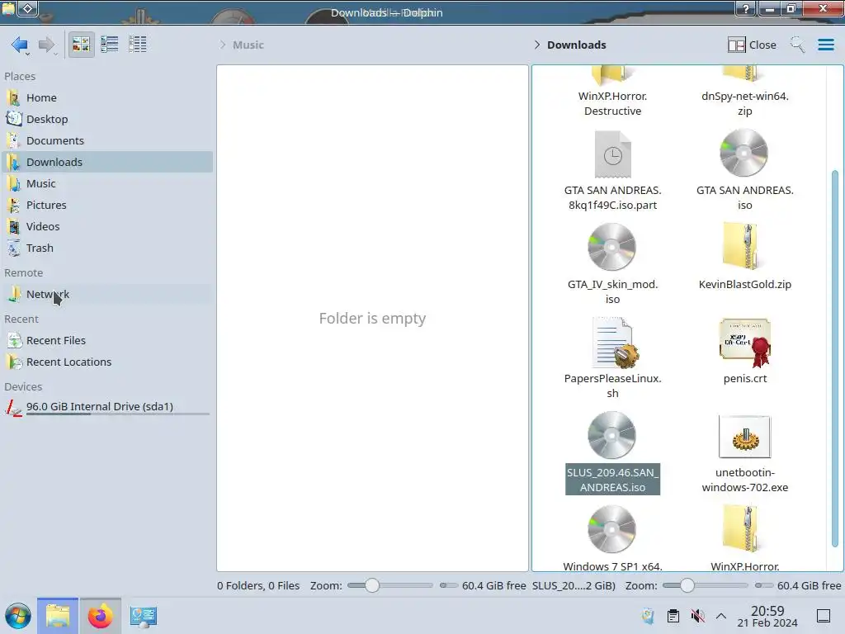Switch to Compact view mode
The width and height of the screenshot is (845, 634).
110,45
